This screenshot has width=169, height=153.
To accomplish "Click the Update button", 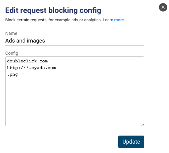I will pos(131,142).
